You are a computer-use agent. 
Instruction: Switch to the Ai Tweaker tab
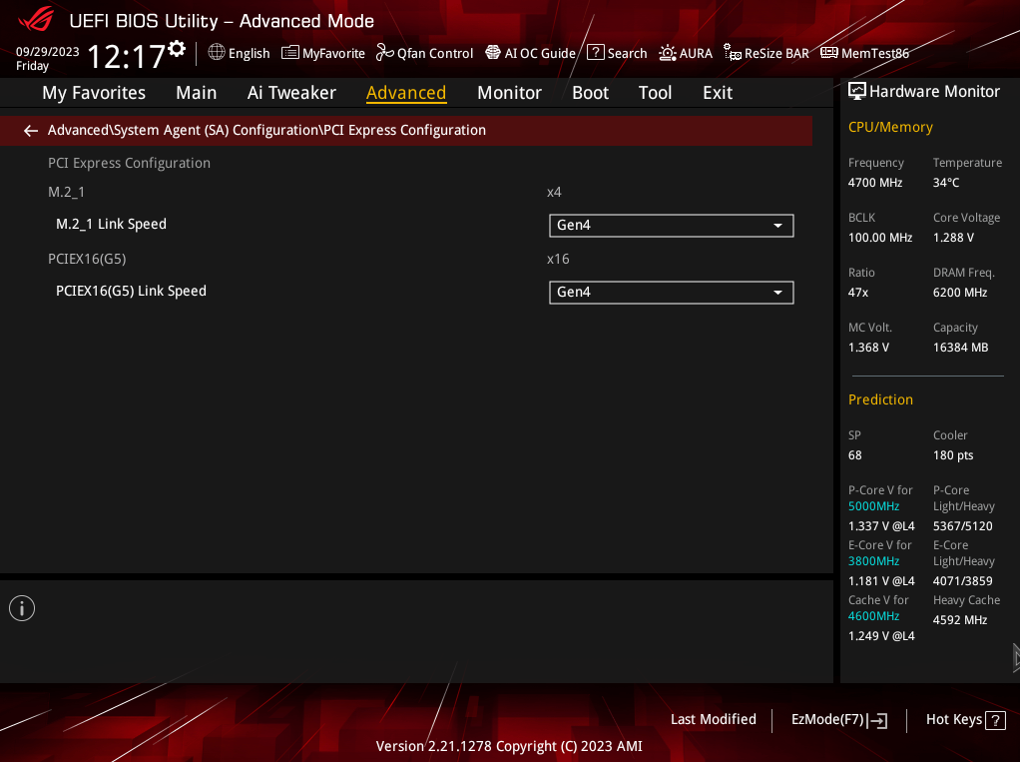pos(291,92)
